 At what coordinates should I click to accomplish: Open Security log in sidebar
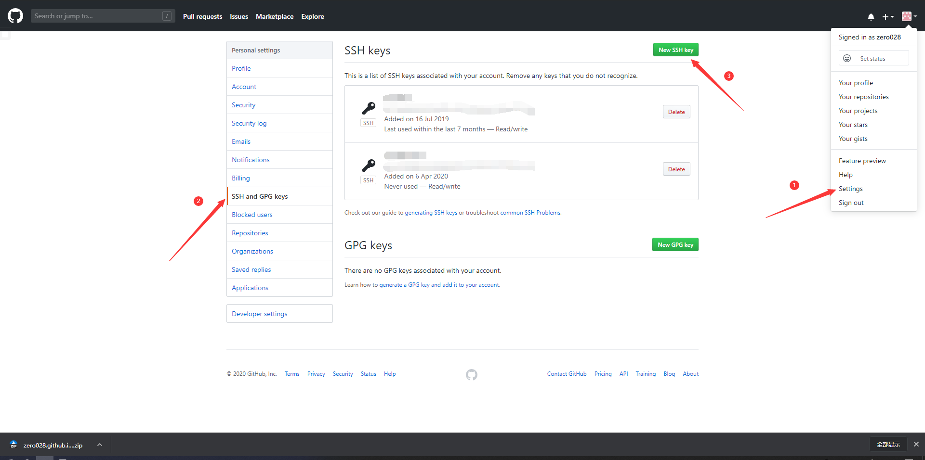(x=279, y=123)
